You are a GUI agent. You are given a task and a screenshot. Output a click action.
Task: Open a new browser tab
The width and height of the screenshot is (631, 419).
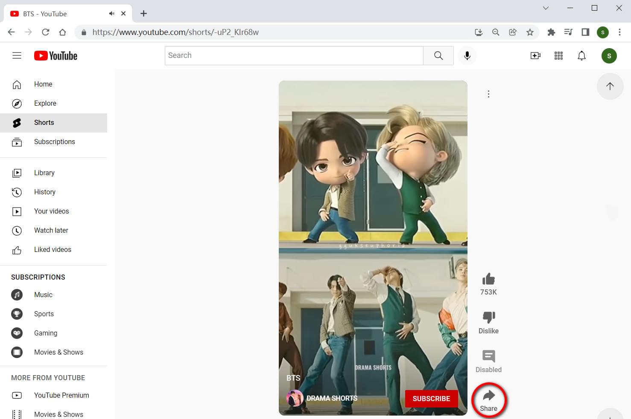coord(143,14)
